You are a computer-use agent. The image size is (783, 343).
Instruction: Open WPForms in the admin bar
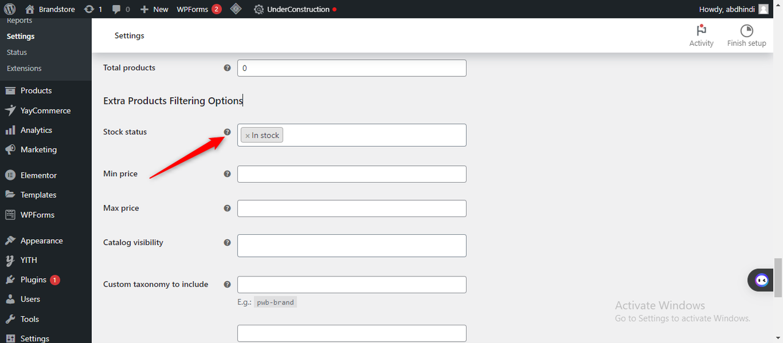(x=199, y=9)
